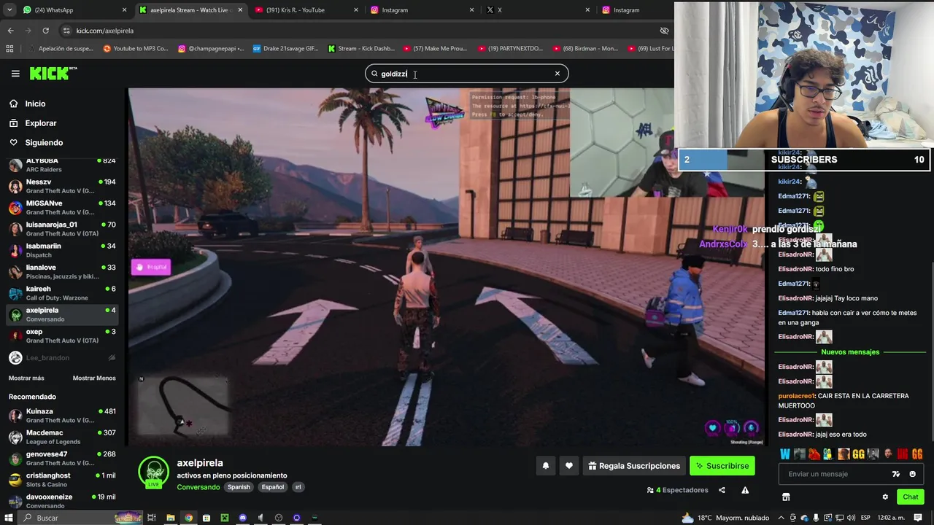Open bookmarks apps grid icon
This screenshot has height=525, width=934.
pyautogui.click(x=9, y=49)
